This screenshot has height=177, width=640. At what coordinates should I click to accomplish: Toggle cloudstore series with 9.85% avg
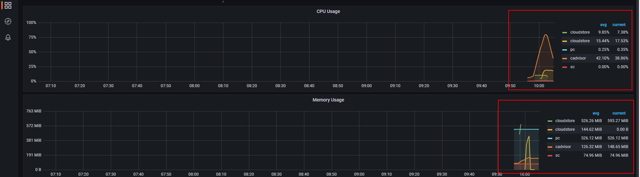pos(580,32)
